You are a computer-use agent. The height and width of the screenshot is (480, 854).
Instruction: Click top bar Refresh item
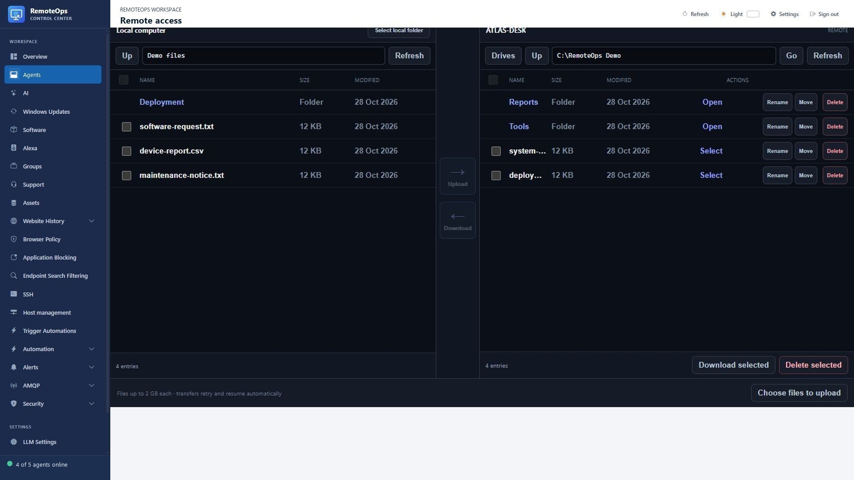click(x=695, y=14)
